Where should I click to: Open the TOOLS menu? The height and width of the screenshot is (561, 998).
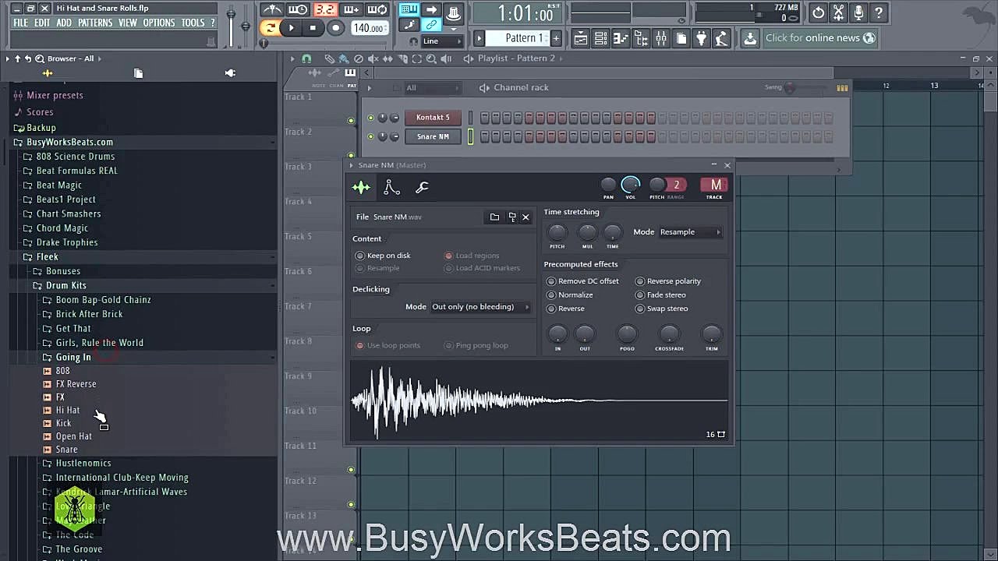click(x=193, y=23)
